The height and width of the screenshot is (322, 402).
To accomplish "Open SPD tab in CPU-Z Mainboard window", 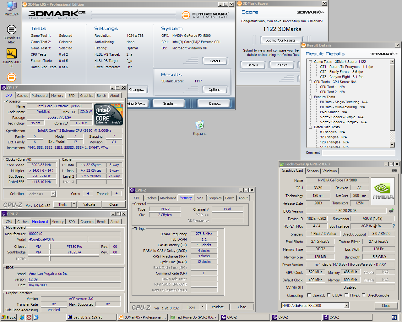I will coord(72,222).
